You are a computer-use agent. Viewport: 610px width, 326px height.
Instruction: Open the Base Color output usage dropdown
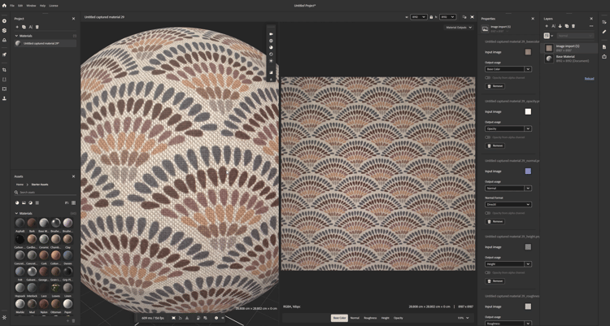(508, 69)
